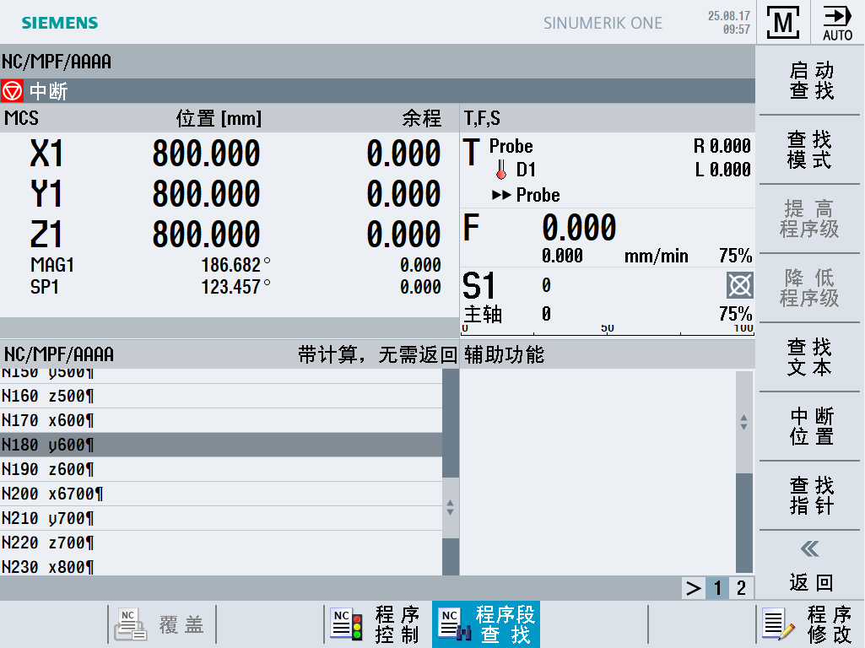This screenshot has height=648, width=865.
Task: Go back using the « 返回 softkey
Action: (x=810, y=565)
